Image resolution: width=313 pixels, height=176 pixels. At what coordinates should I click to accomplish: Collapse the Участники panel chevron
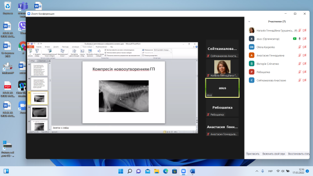pyautogui.click(x=249, y=22)
